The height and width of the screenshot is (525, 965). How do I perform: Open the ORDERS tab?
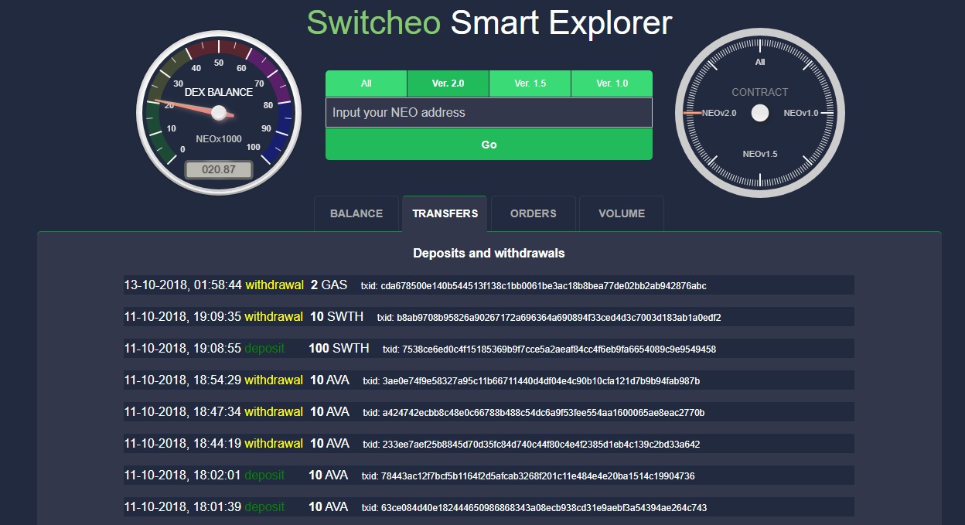(533, 213)
